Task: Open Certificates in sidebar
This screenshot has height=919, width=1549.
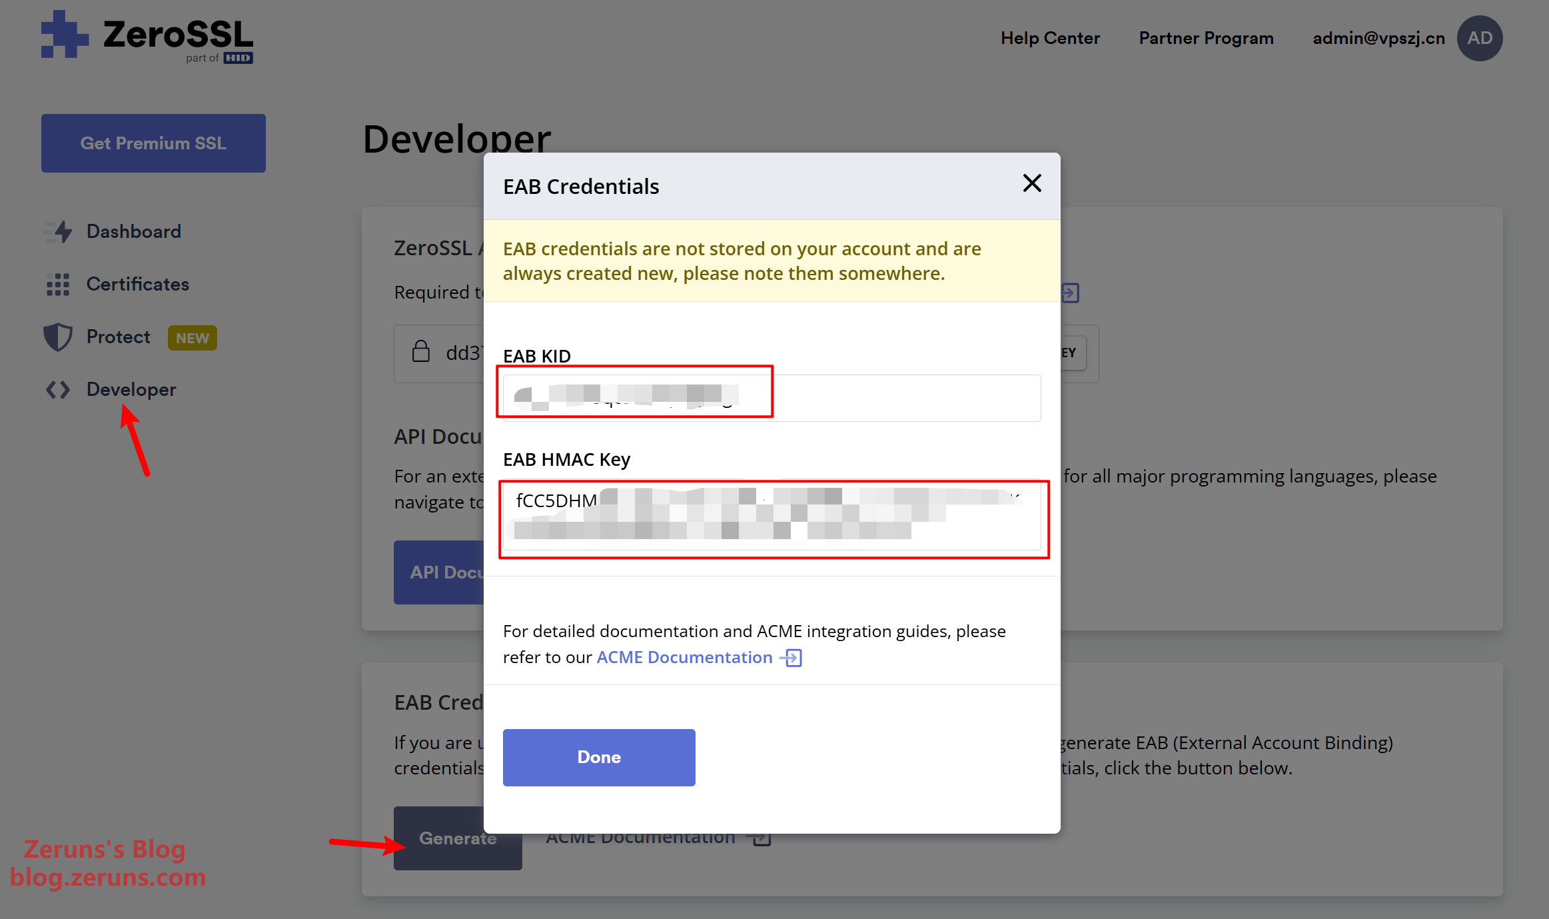Action: 137,284
